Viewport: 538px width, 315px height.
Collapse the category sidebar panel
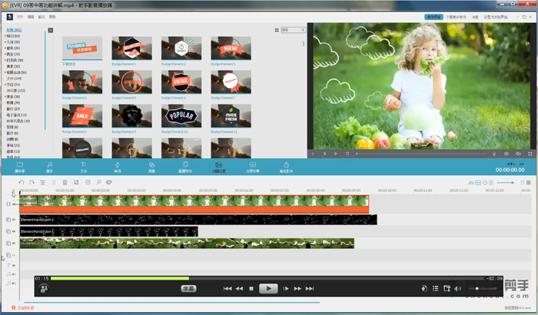pos(50,30)
